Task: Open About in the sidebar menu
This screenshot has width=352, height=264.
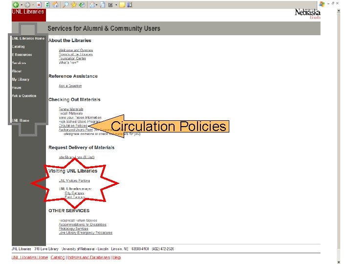Action: tap(17, 71)
